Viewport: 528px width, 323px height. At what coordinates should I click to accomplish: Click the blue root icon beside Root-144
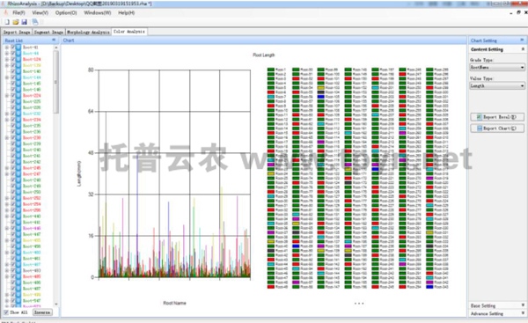18,77
